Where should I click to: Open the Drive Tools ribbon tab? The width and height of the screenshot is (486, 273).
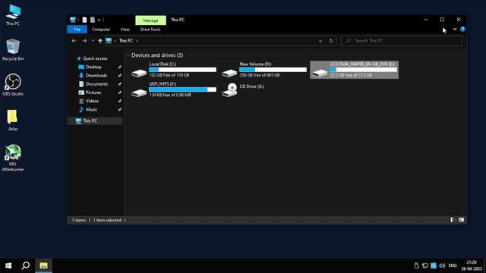[150, 30]
